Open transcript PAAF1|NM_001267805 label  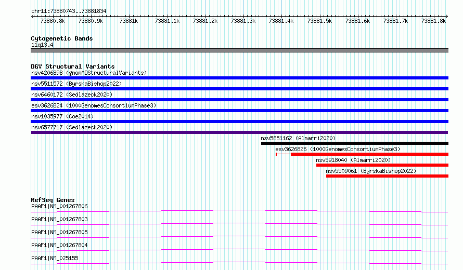[x=59, y=232]
